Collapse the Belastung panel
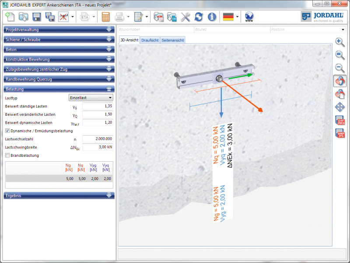The height and width of the screenshot is (263, 350). 59,89
